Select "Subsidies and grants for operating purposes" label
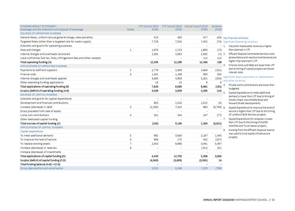This screenshot has width=295, height=211. pyautogui.click(x=46, y=46)
